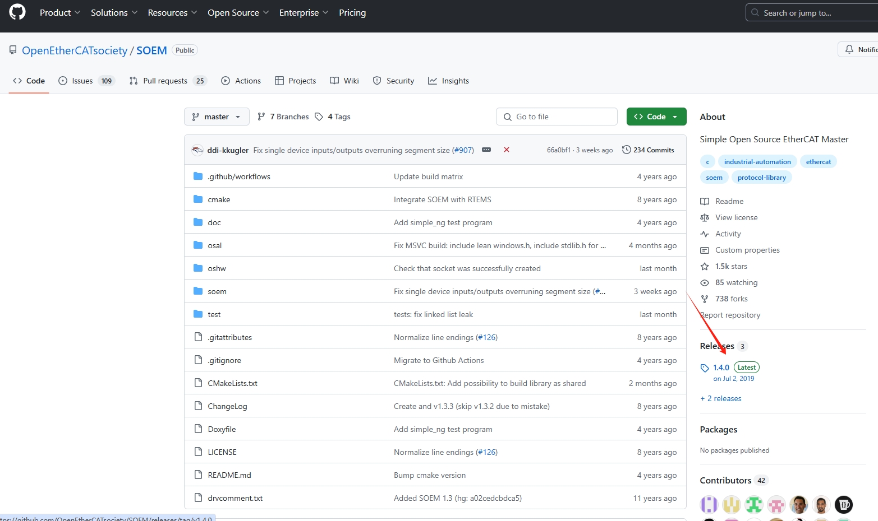The width and height of the screenshot is (878, 521).
Task: Open the Solutions navigation menu
Action: 114,12
